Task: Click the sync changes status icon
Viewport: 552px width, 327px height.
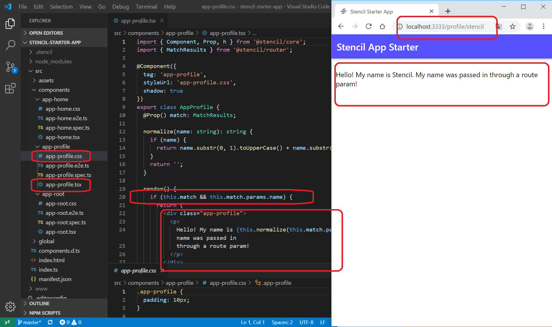Action: (x=50, y=322)
